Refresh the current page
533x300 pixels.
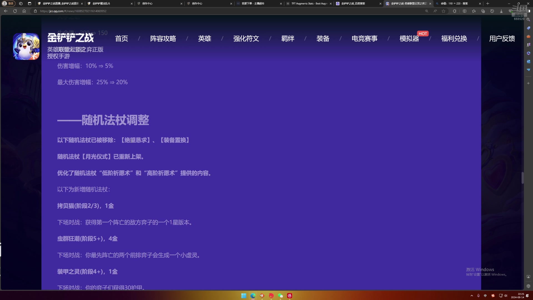(x=15, y=11)
